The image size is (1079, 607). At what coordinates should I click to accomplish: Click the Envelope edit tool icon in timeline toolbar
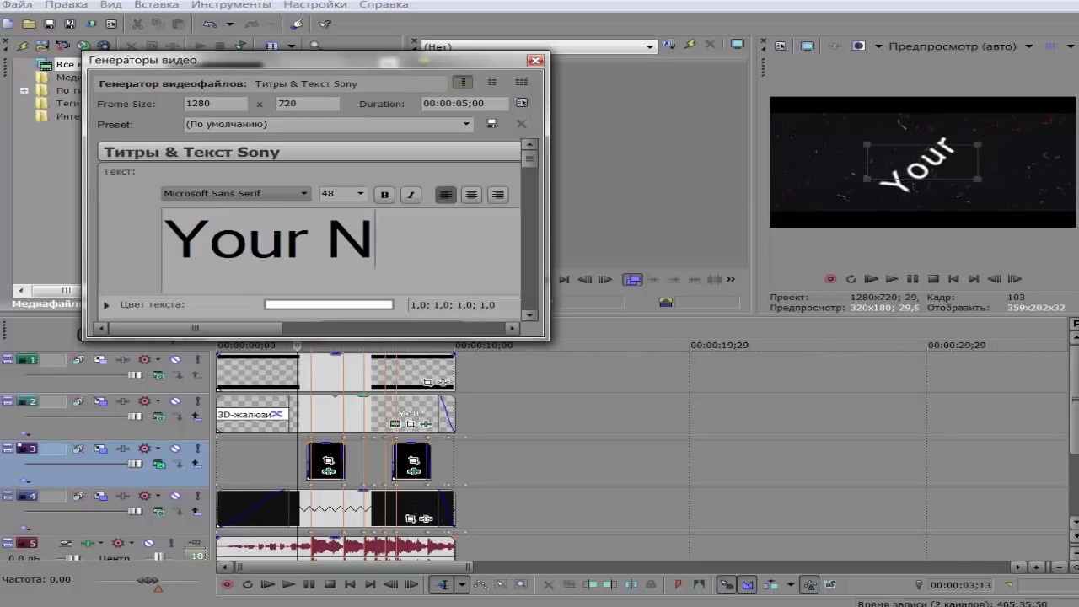coord(480,584)
